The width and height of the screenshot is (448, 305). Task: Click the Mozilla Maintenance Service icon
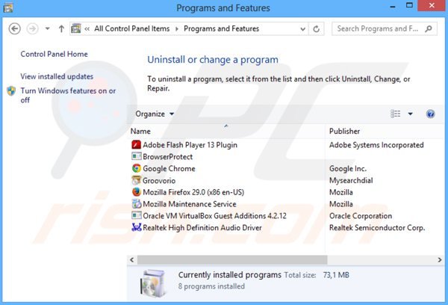(x=137, y=204)
